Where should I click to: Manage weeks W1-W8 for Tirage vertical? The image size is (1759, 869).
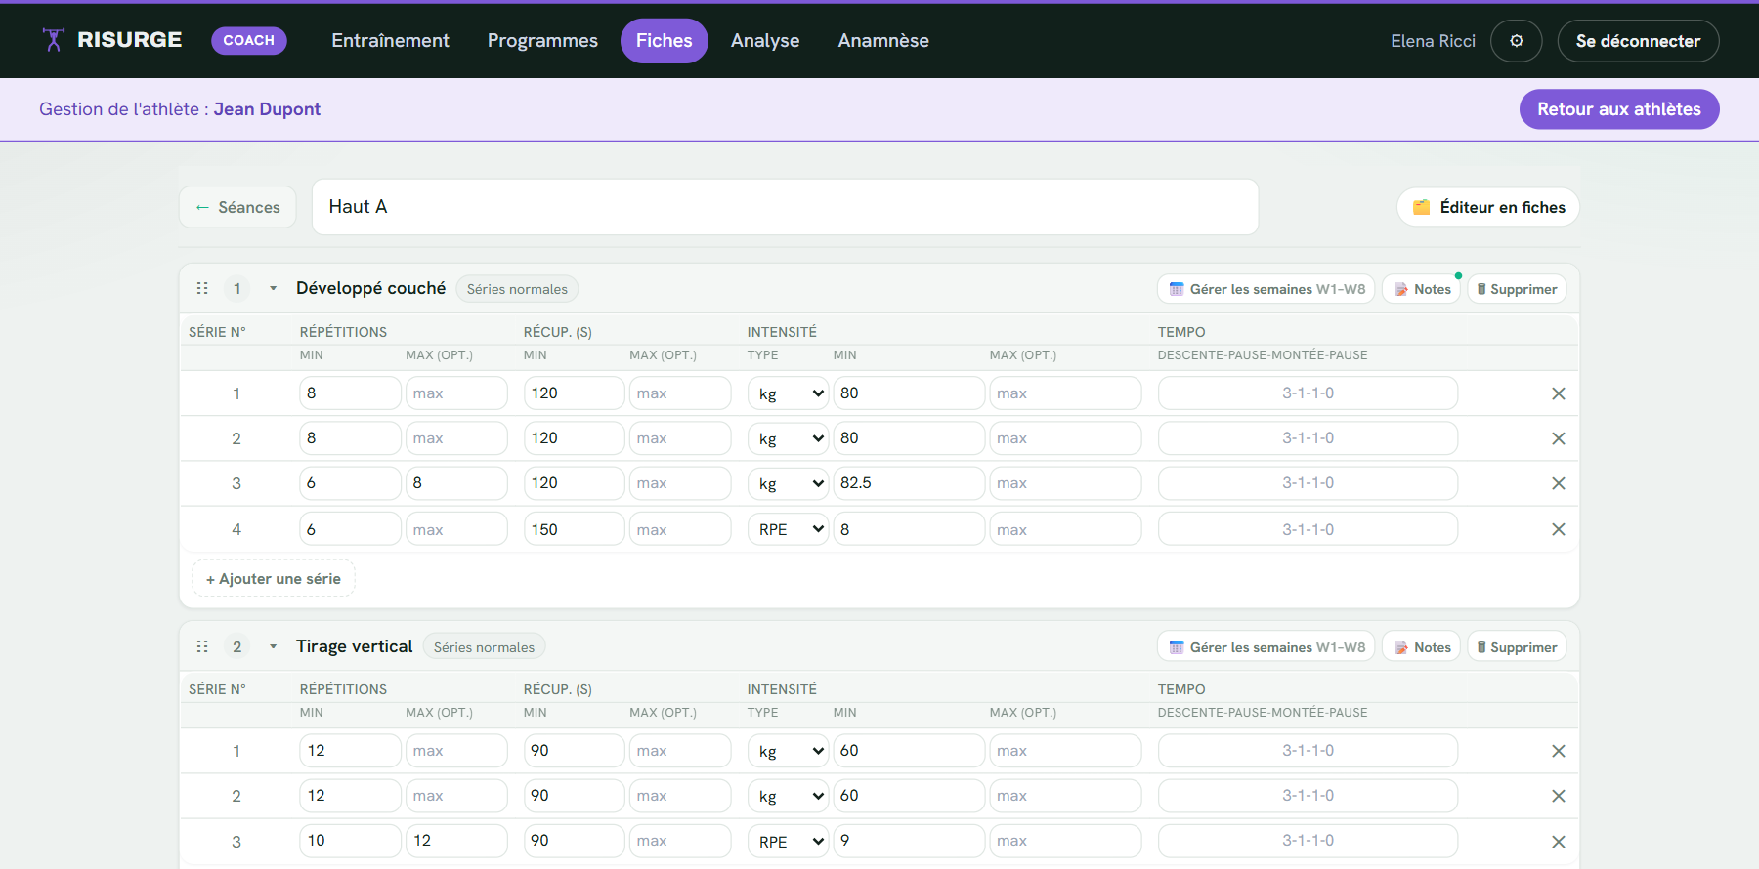tap(1266, 647)
